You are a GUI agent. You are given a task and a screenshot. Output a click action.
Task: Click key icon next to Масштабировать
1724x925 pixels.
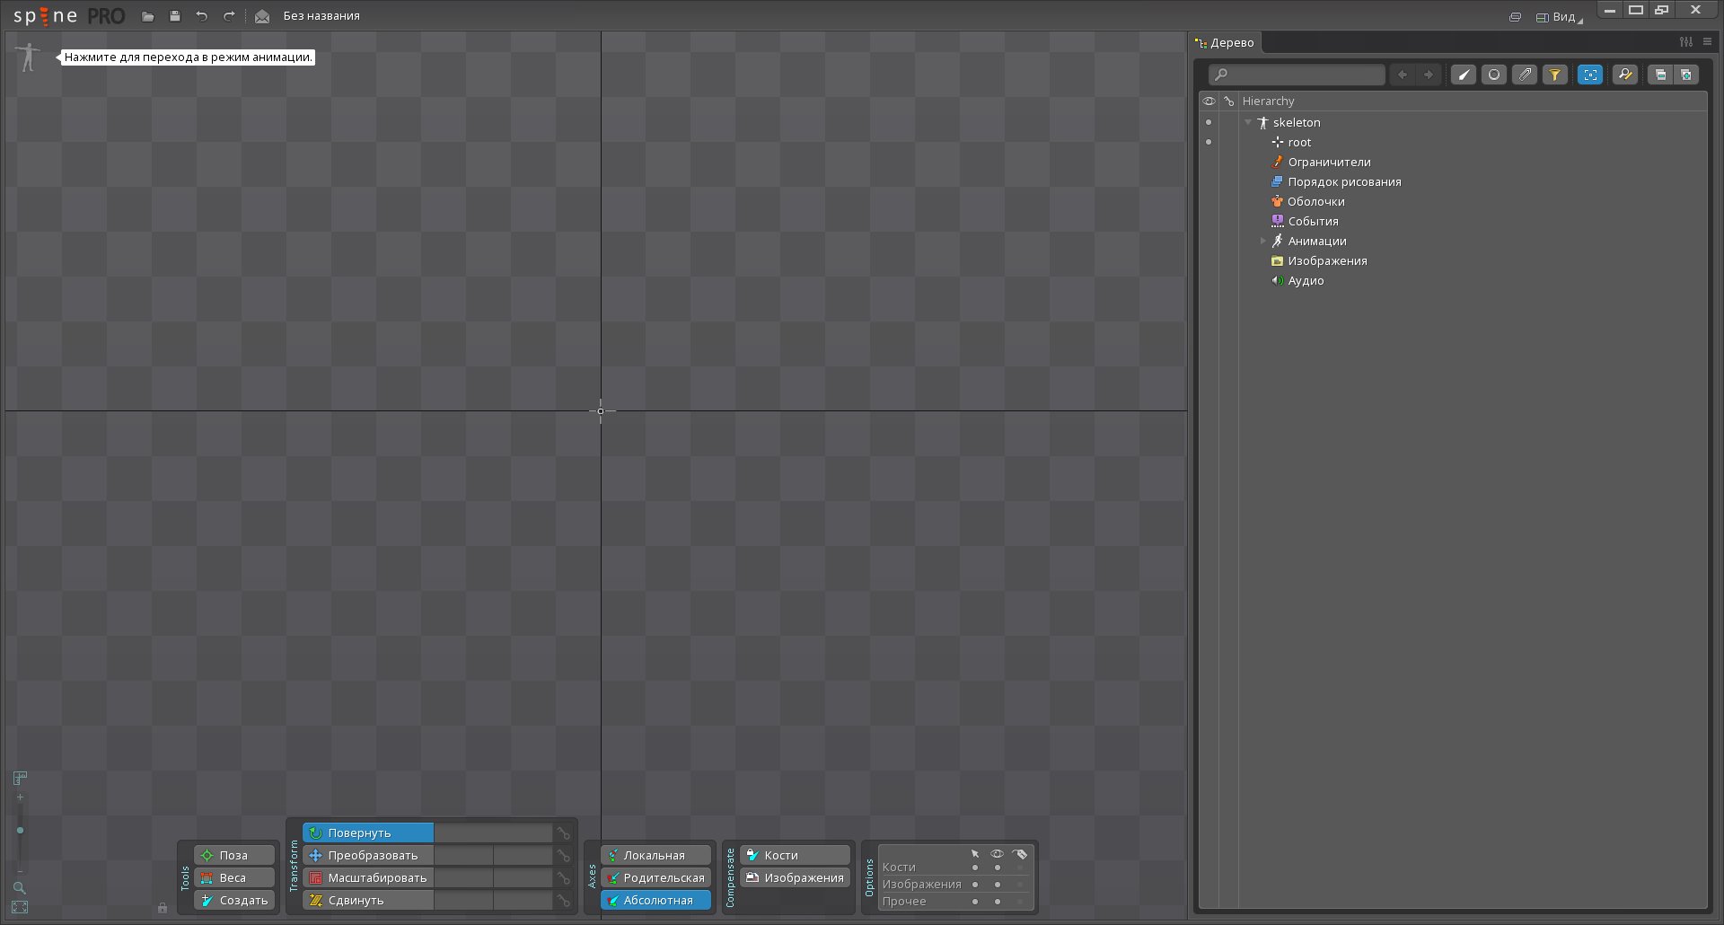pos(564,877)
